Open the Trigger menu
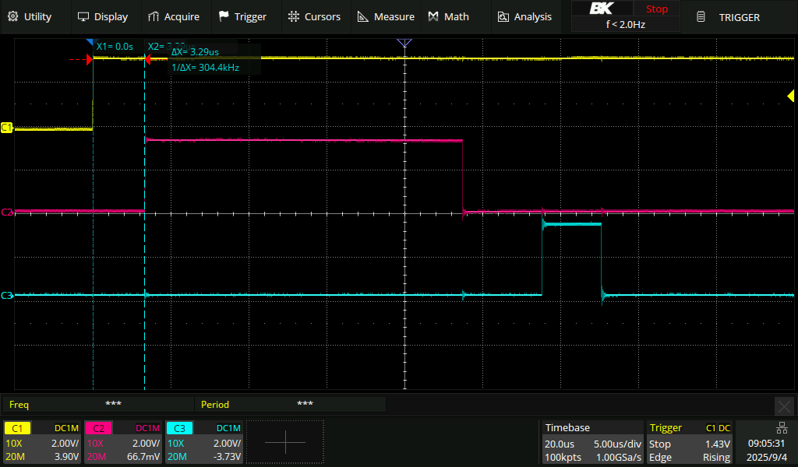Viewport: 798px width, 467px height. point(243,17)
